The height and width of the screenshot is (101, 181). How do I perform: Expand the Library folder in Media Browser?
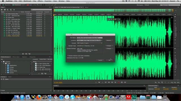pos(6,69)
